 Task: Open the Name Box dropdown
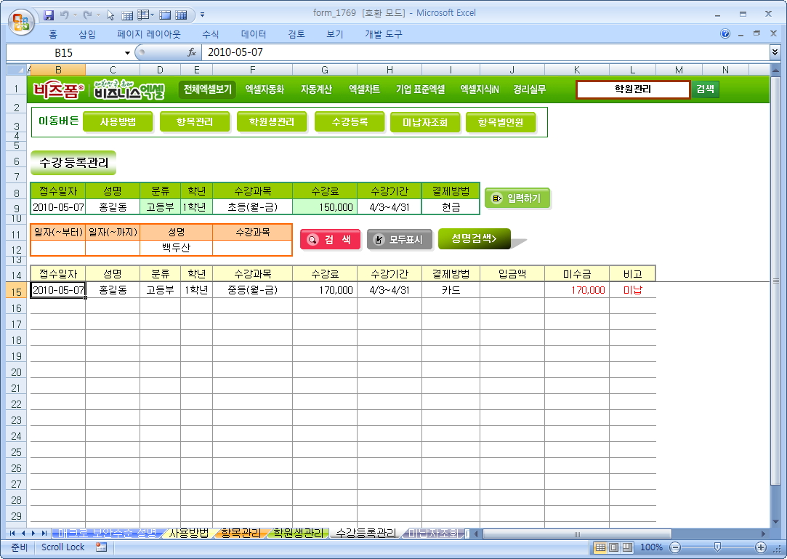point(127,52)
